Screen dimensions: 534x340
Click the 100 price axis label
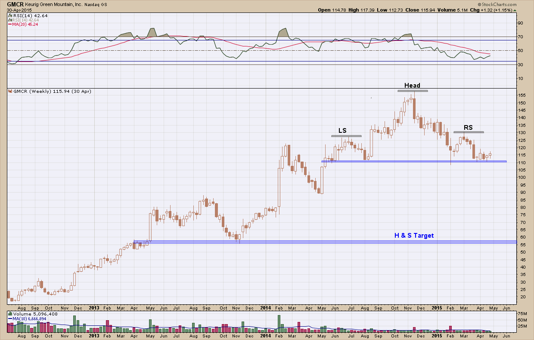[522, 178]
